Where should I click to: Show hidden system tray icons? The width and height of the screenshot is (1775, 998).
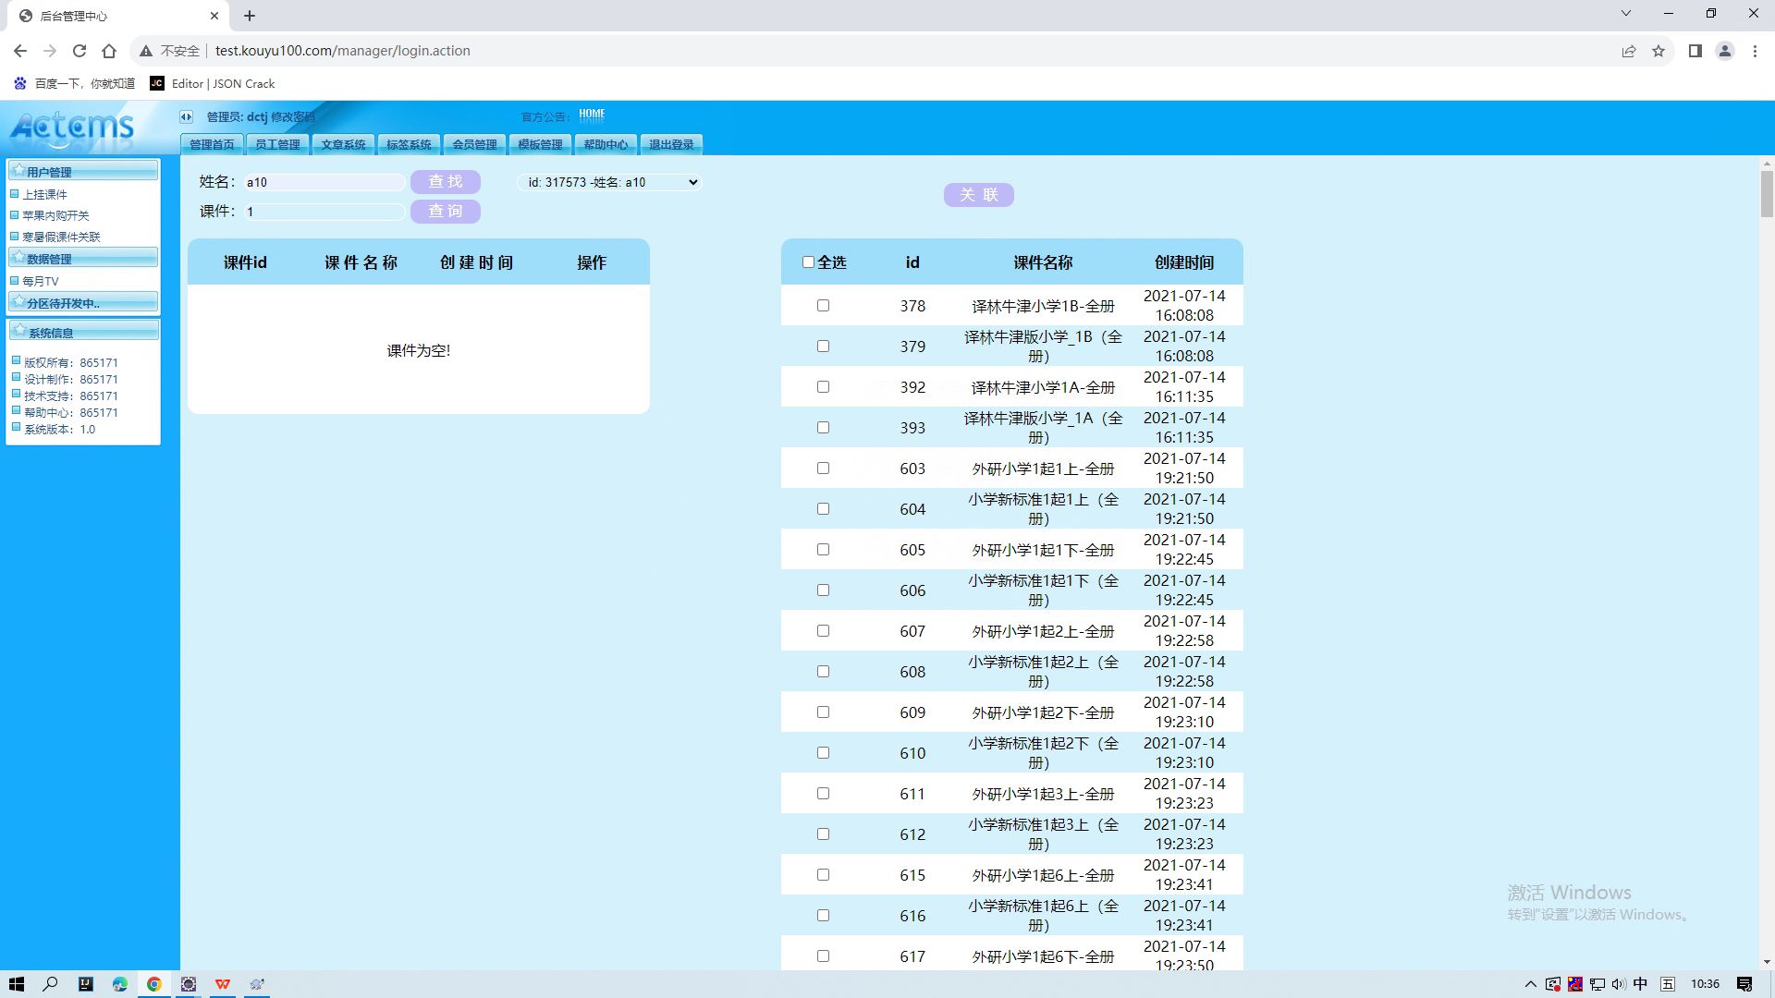[1530, 984]
